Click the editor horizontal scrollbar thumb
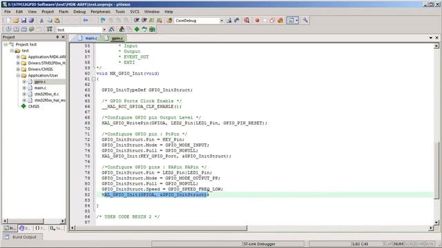Image resolution: width=442 pixels, height=248 pixels. point(161,228)
